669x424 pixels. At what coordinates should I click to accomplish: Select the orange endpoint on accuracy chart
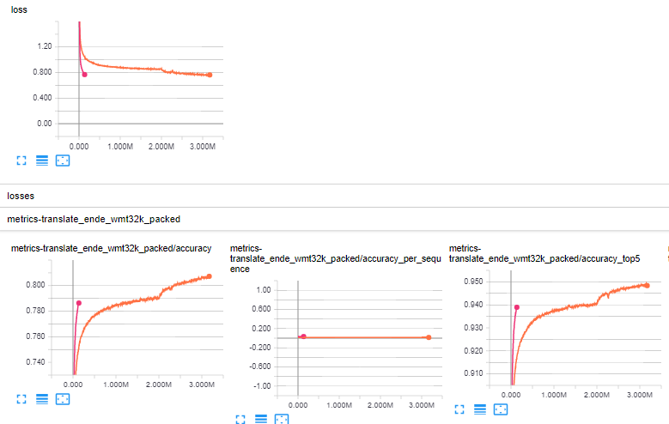(209, 276)
